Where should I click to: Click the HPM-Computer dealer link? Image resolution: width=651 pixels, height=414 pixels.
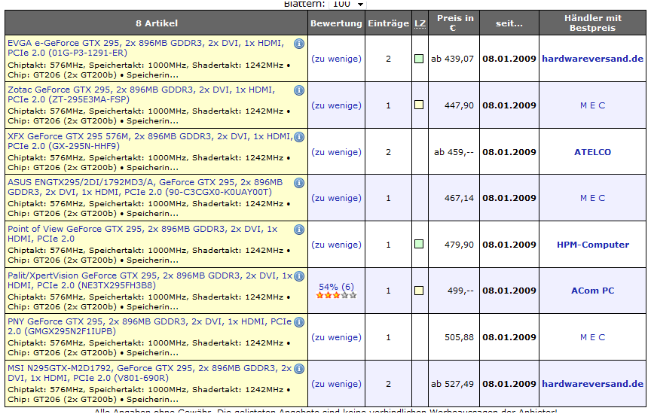(592, 245)
